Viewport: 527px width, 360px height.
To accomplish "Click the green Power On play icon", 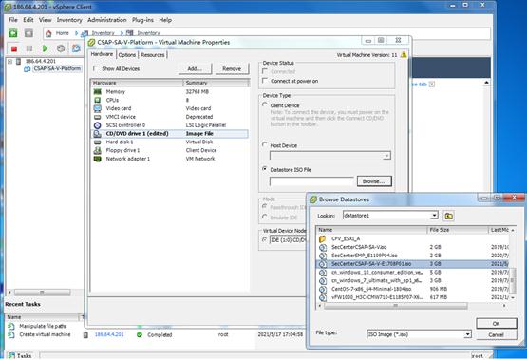I will 45,48.
